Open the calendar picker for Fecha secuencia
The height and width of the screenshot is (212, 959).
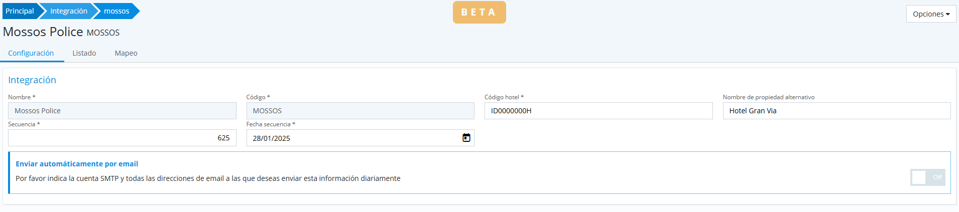pos(466,138)
